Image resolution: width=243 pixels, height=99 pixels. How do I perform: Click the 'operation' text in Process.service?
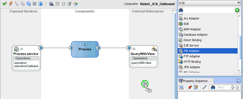point(20,63)
